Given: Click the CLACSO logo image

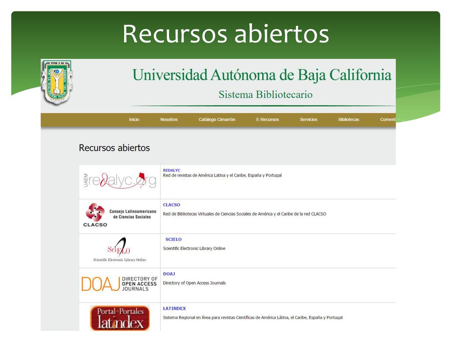Looking at the screenshot, I should [120, 215].
